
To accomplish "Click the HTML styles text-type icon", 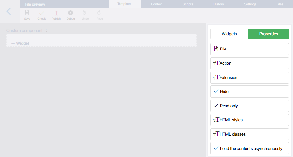I will 216,120.
